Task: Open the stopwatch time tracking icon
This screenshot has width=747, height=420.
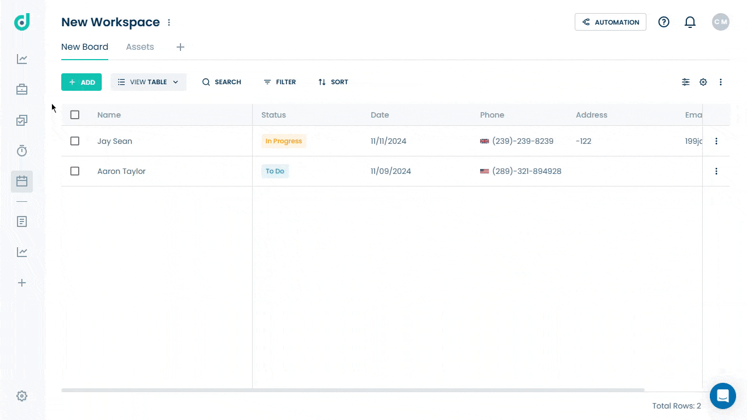Action: (x=22, y=151)
